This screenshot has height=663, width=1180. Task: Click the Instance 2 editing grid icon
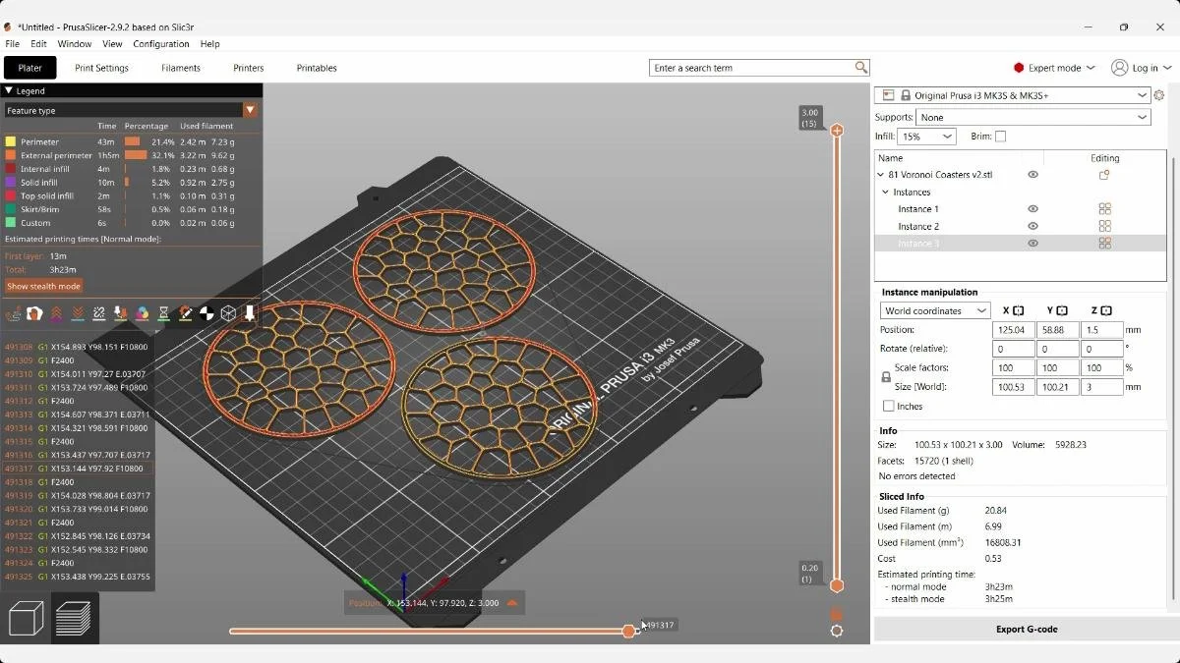(x=1104, y=226)
